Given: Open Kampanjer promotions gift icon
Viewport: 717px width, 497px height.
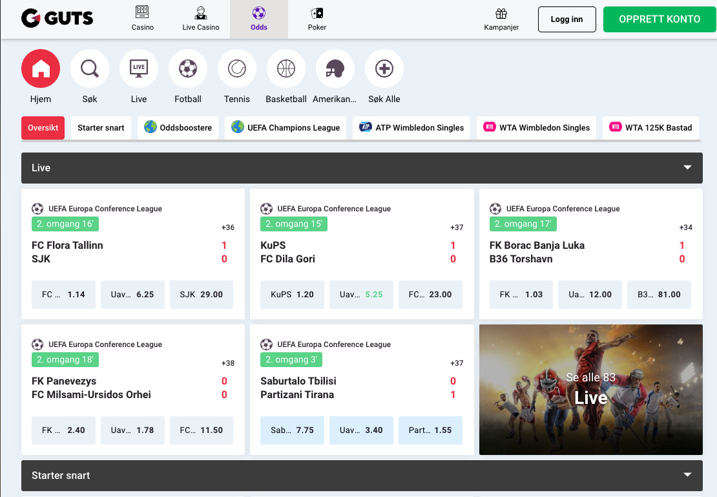Looking at the screenshot, I should [501, 19].
